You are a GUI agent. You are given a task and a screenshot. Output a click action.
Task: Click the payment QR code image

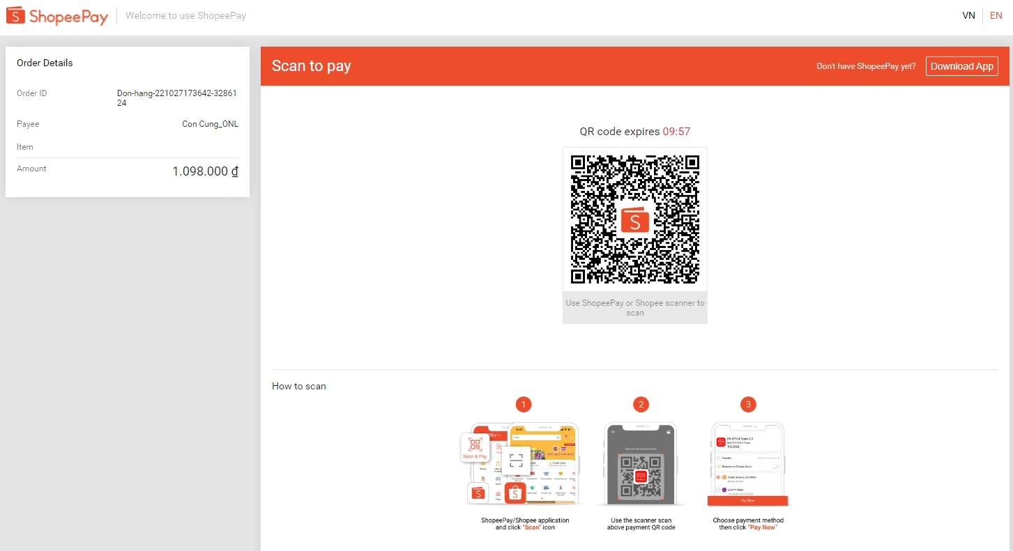pyautogui.click(x=634, y=219)
